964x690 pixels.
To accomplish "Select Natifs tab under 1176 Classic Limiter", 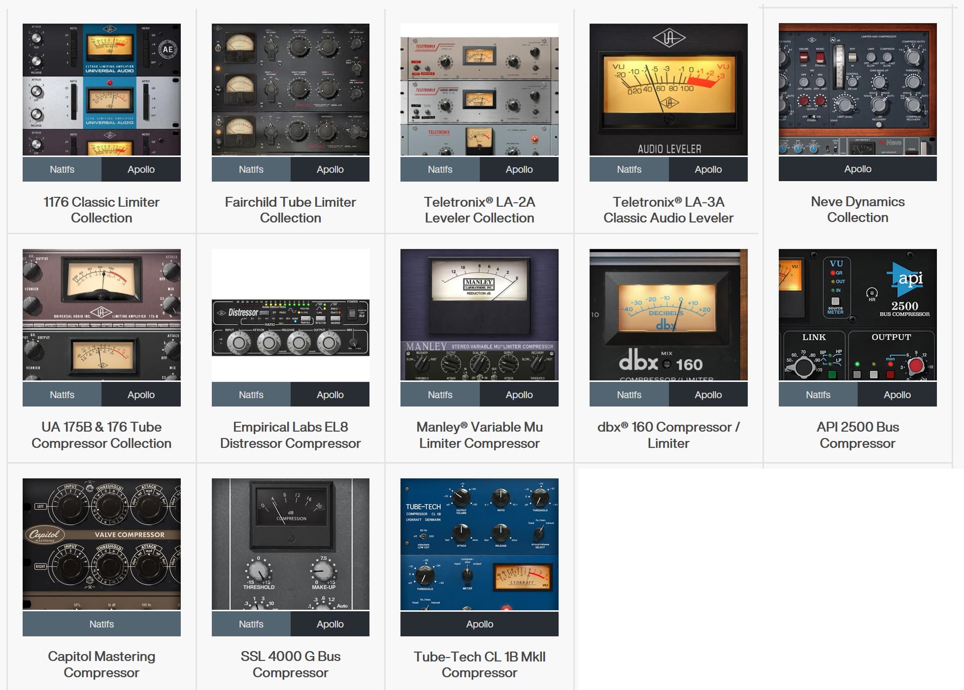I will point(62,169).
